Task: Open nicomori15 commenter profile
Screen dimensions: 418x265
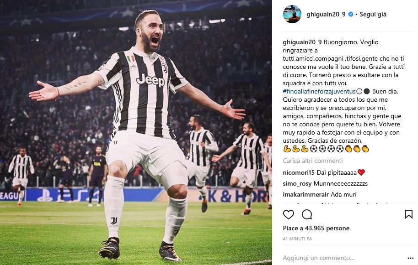Action: pyautogui.click(x=299, y=173)
